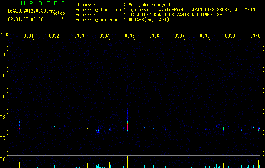Click the meteor count label

pyautogui.click(x=60, y=13)
